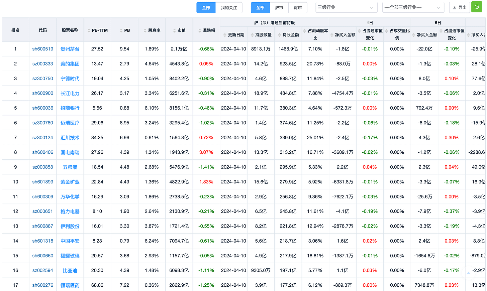Sort by 占流动股本比 column sort icon

pos(305,31)
